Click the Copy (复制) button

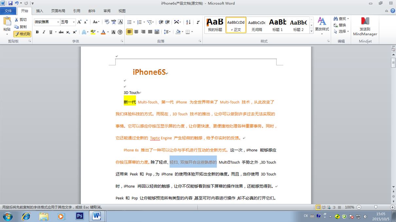point(21,27)
